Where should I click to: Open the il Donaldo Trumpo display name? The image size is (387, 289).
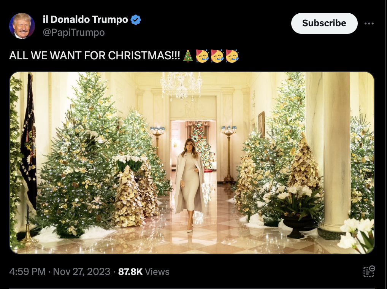coord(86,19)
